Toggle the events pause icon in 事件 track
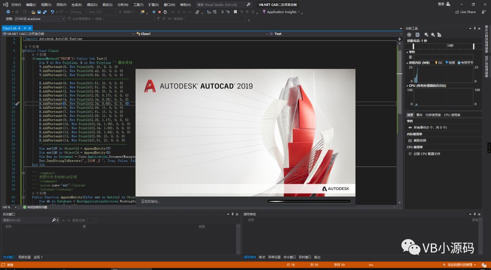Image resolution: width=491 pixels, height=270 pixels. pos(411,57)
